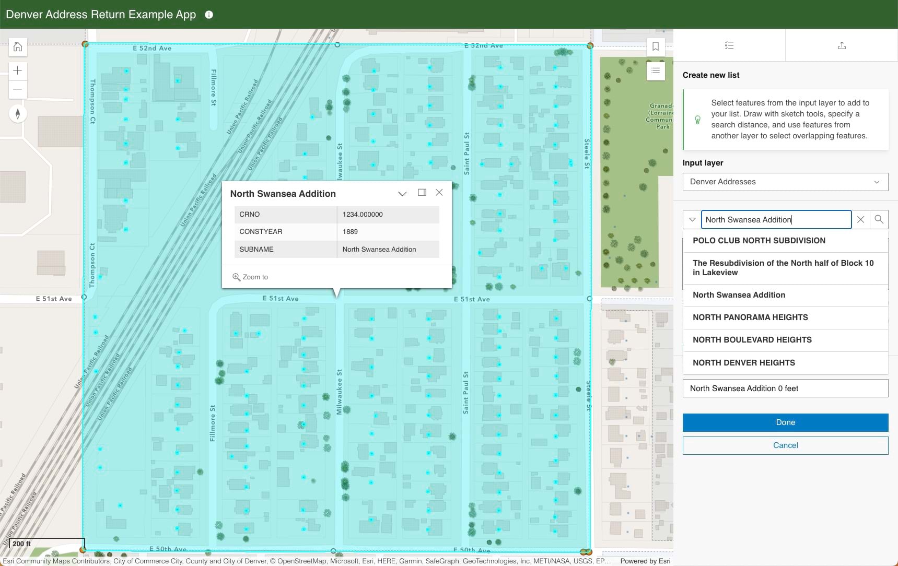Open the search filter dropdown arrow
Viewport: 898px width, 566px height.
[691, 219]
